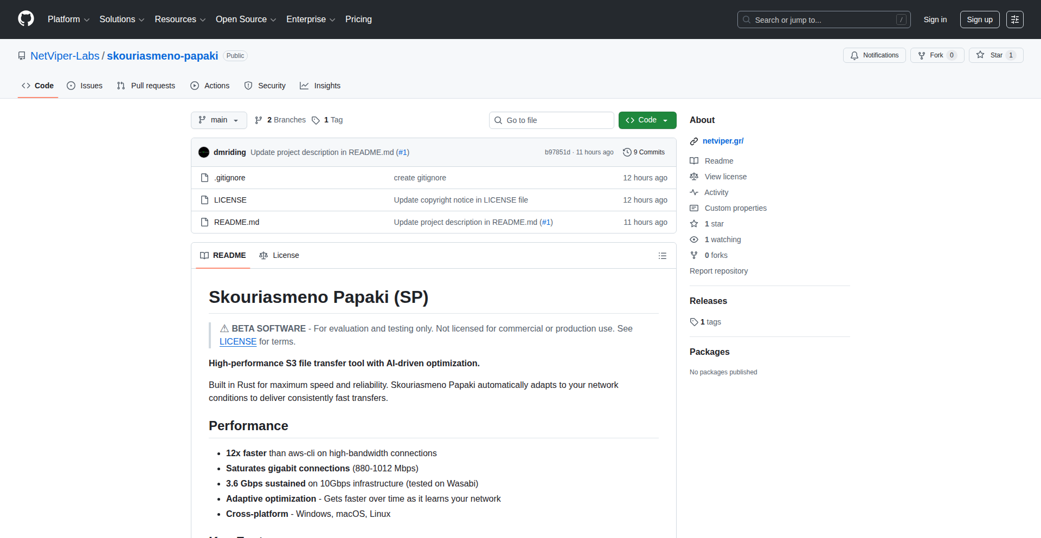Switch to the License tab

point(279,255)
